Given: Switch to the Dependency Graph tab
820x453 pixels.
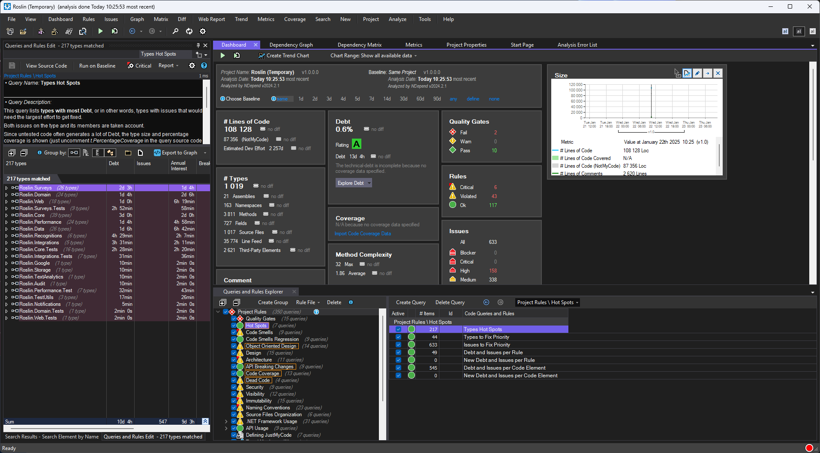Looking at the screenshot, I should pyautogui.click(x=291, y=44).
